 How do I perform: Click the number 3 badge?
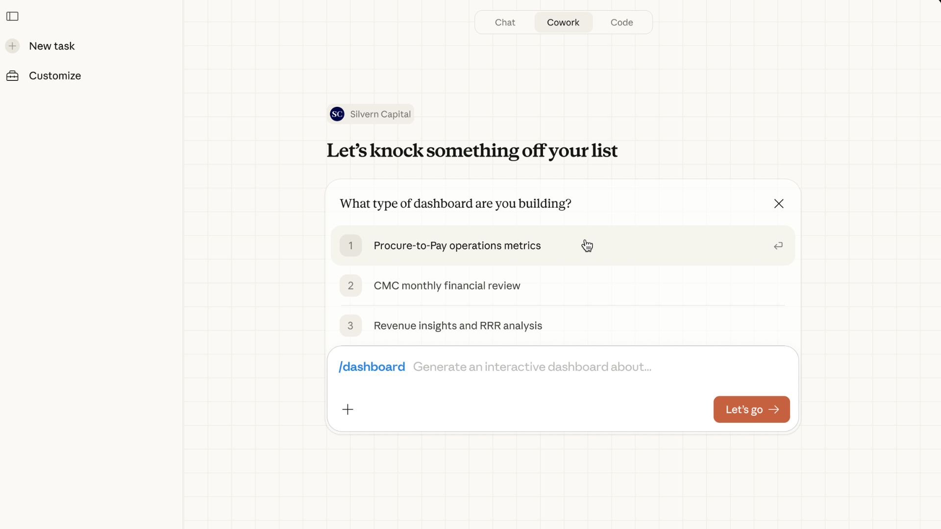click(350, 326)
